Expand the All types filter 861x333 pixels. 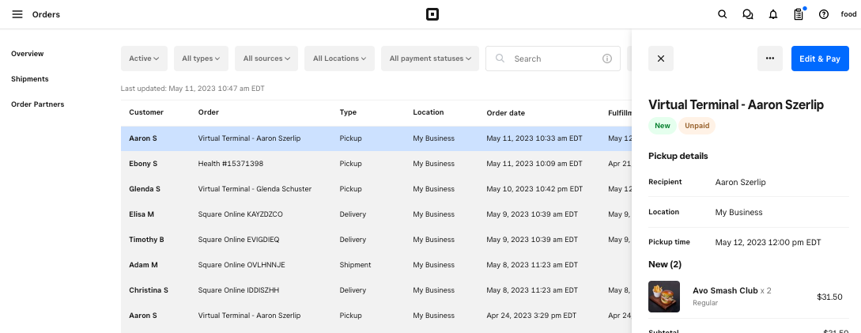pyautogui.click(x=201, y=59)
